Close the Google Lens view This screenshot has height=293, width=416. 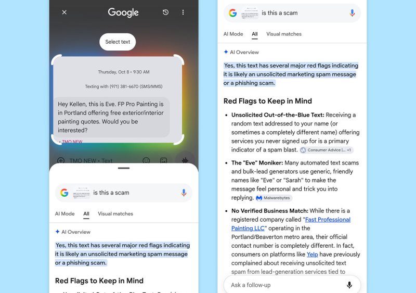[x=64, y=12]
